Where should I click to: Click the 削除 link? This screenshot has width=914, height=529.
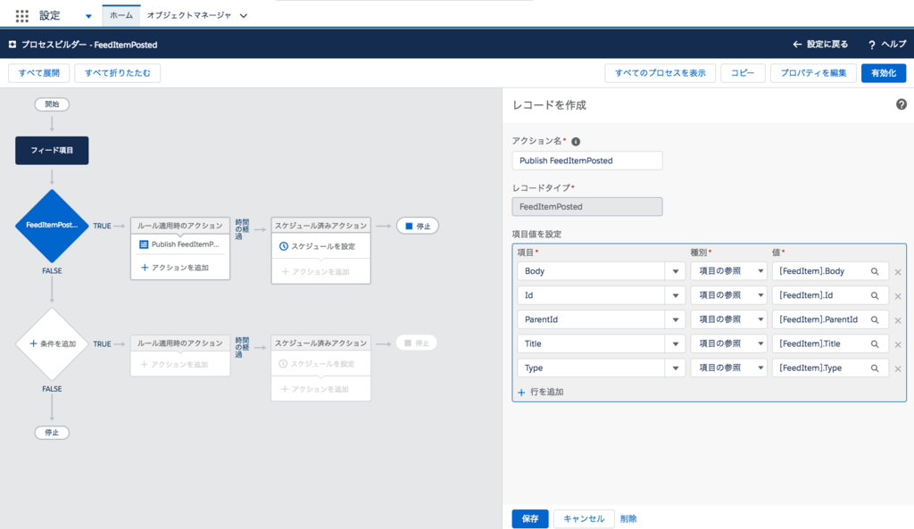(628, 518)
